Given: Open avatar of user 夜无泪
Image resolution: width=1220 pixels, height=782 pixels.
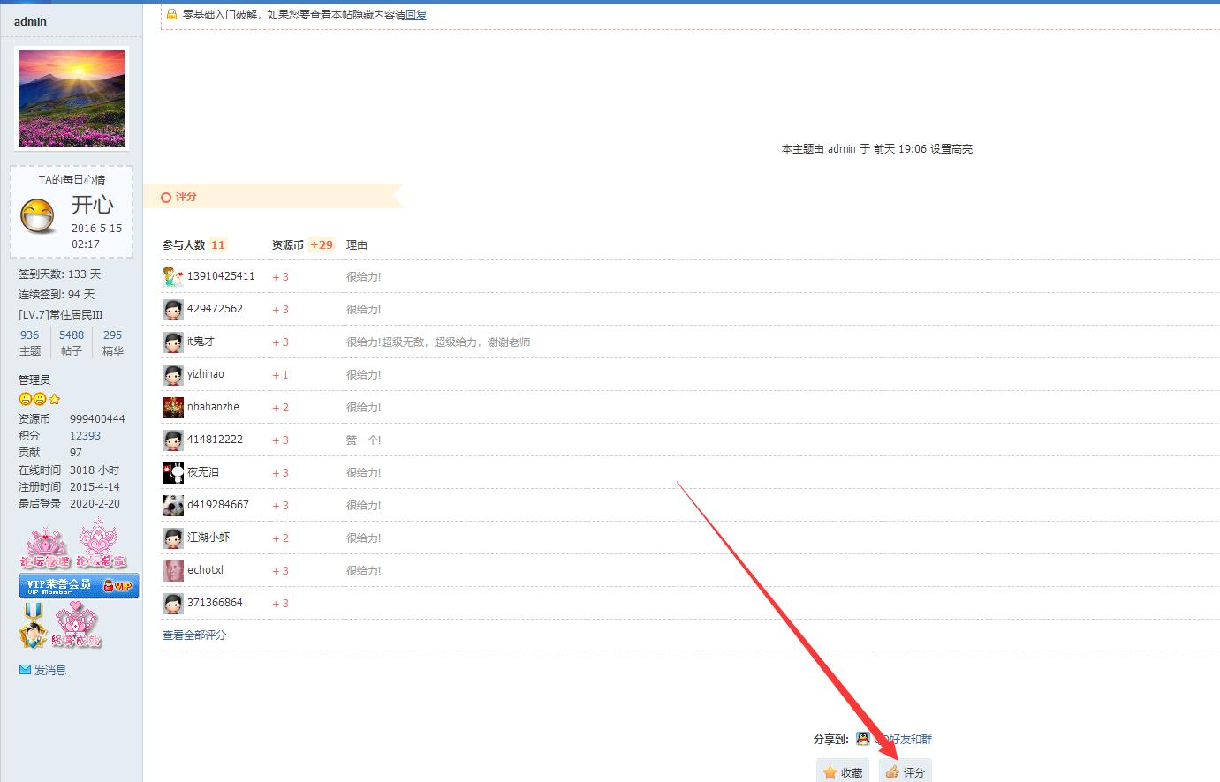Looking at the screenshot, I should point(173,472).
